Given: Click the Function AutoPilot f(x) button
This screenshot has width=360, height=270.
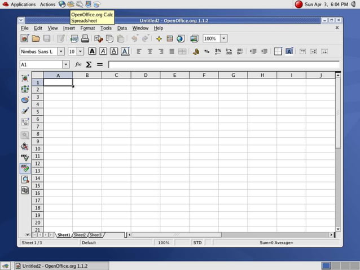Looking at the screenshot, I should 78,64.
